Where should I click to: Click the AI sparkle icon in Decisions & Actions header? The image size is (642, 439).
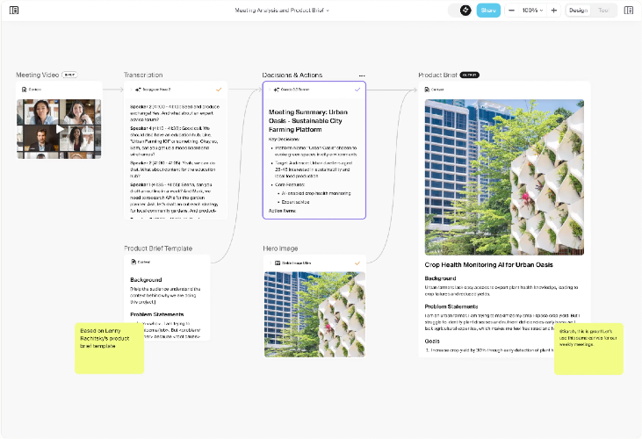click(277, 90)
